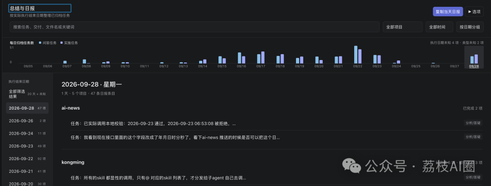Select the 09/16 bar chart column
This screenshot has height=186, width=491.
(241, 57)
